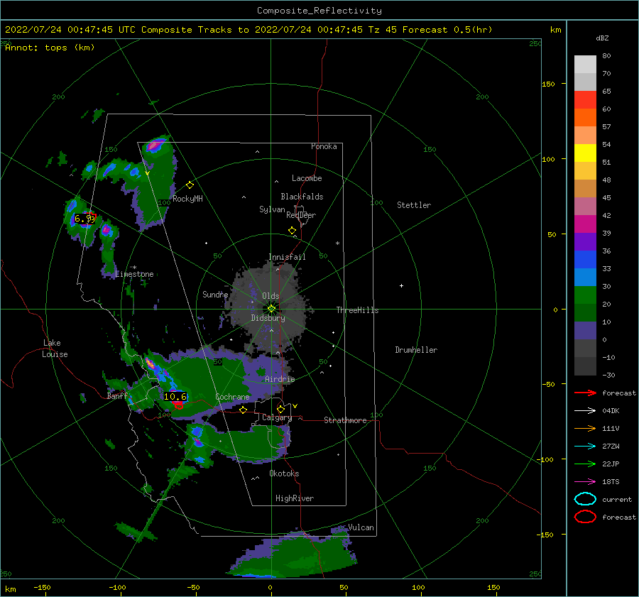Click the white plus marker east of ThreeHills
This screenshot has width=639, height=597.
(401, 285)
